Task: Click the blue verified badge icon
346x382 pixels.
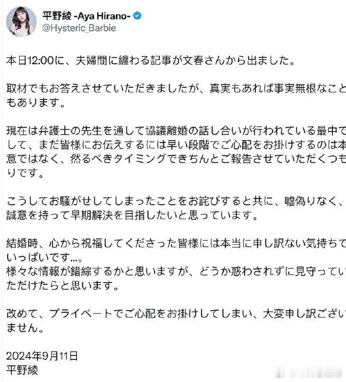Action: pos(137,16)
